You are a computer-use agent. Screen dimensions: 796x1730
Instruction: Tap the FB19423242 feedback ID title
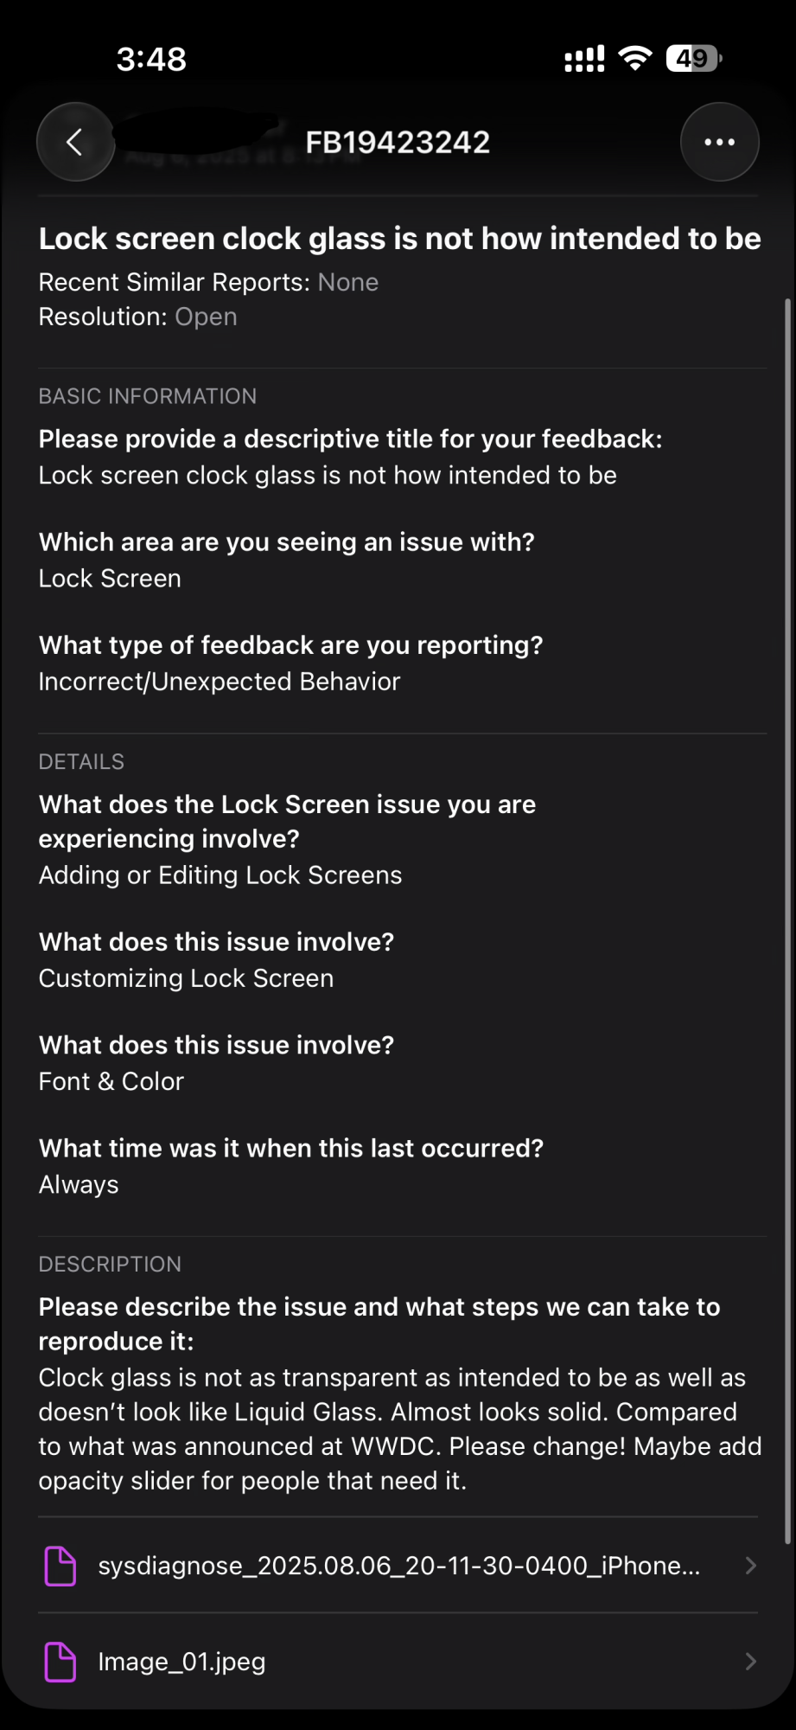[x=398, y=142]
